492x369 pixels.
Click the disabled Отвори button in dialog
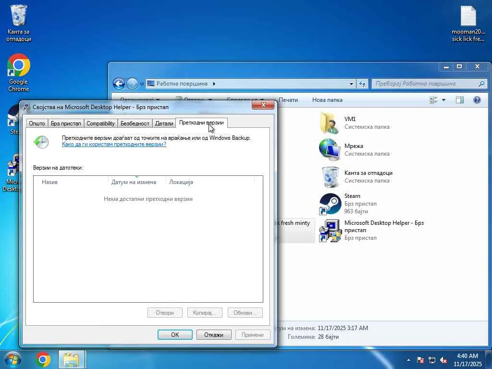165,312
